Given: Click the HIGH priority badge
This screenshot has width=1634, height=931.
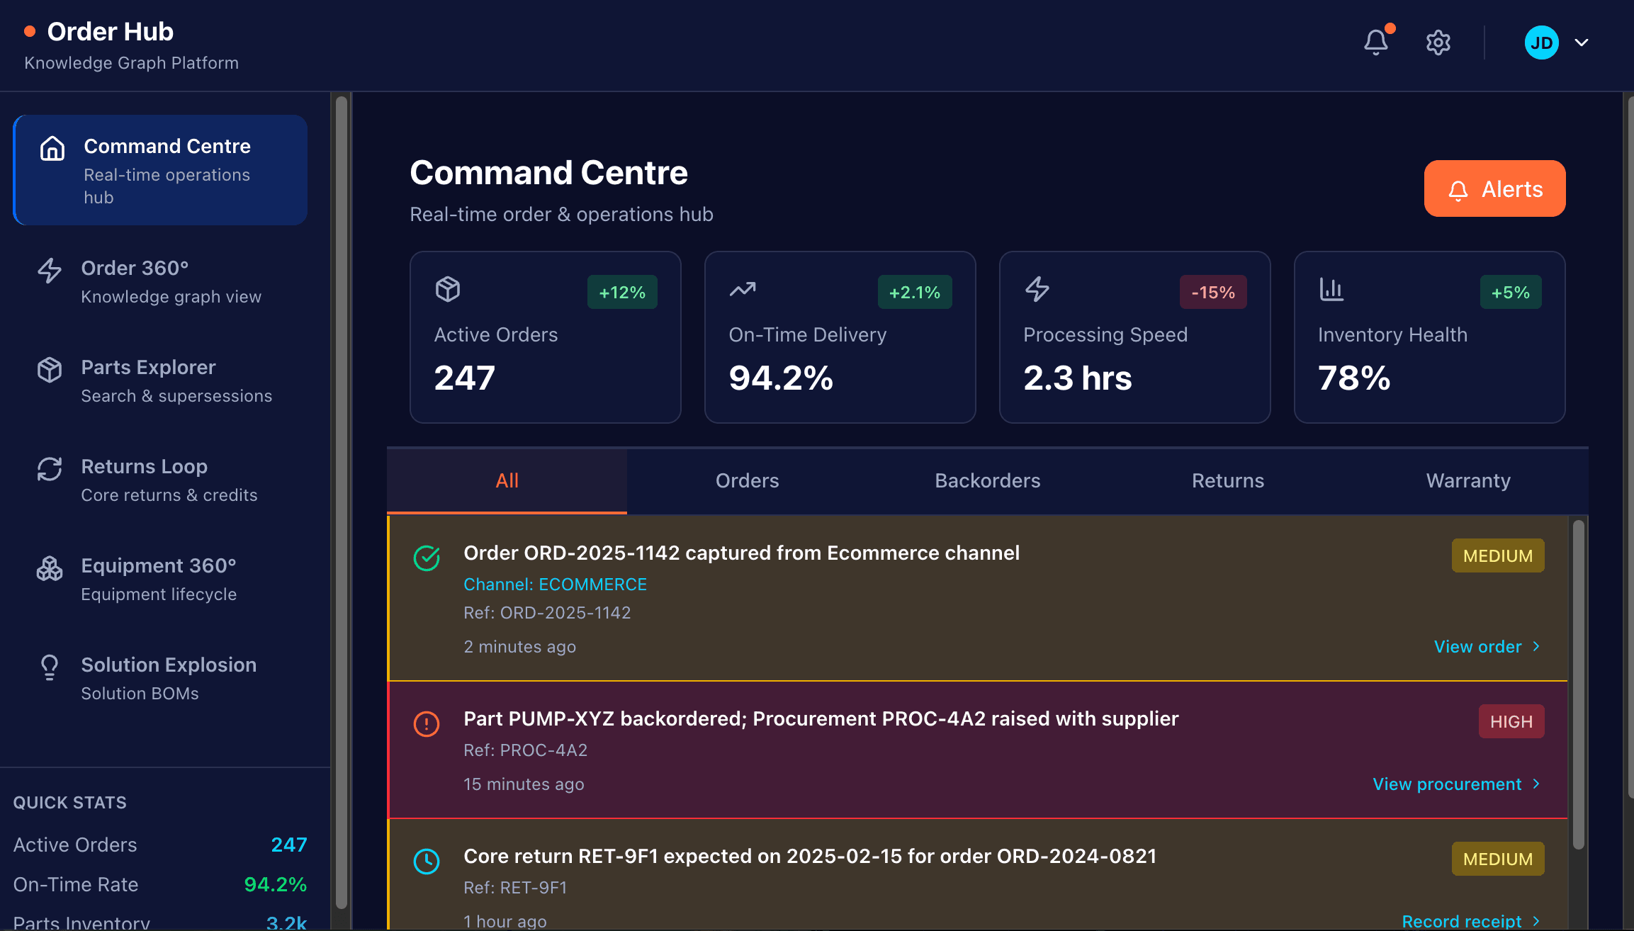Looking at the screenshot, I should click(1511, 721).
